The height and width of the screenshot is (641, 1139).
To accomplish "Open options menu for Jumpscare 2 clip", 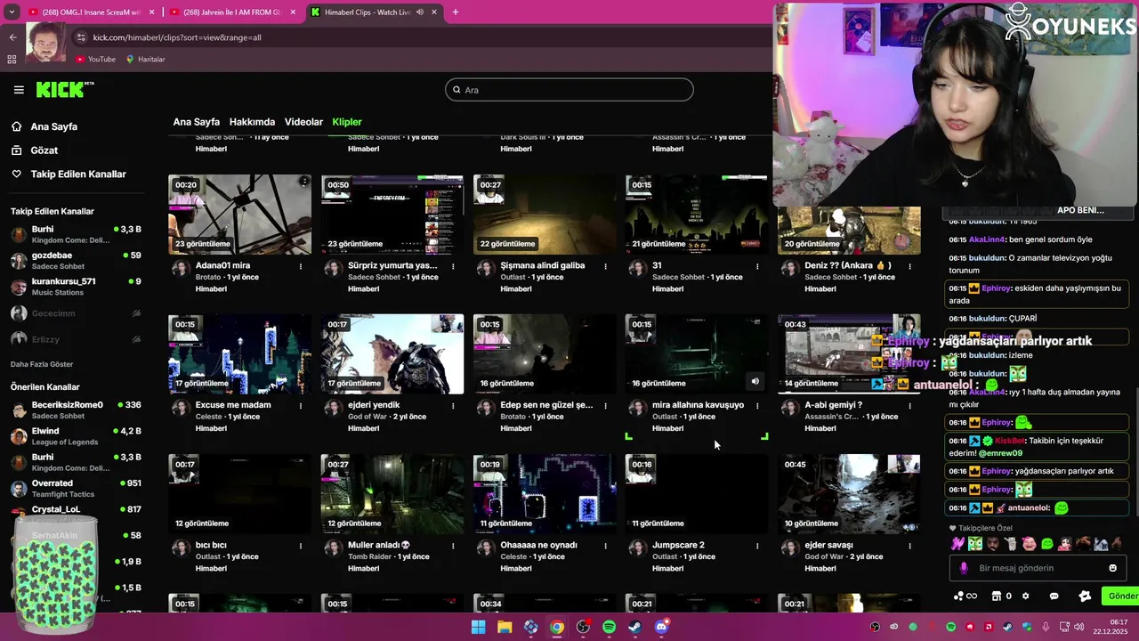I will 757,545.
